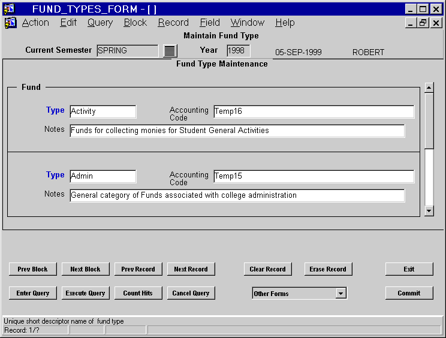
Task: Click the menu bar form document icon
Action: coord(10,23)
